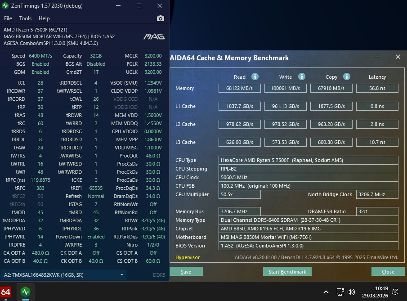Click the CPU Clock field 5060.5 MHz

309,177
